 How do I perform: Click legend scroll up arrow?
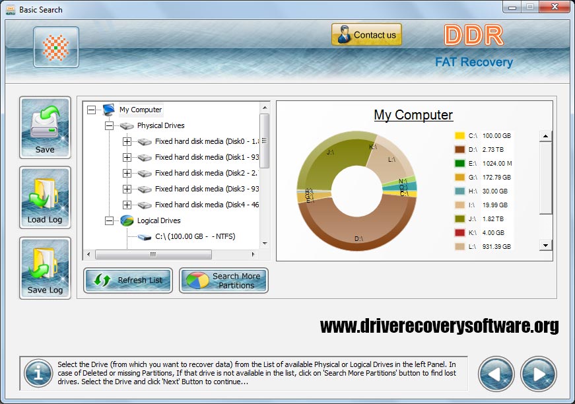(x=546, y=136)
